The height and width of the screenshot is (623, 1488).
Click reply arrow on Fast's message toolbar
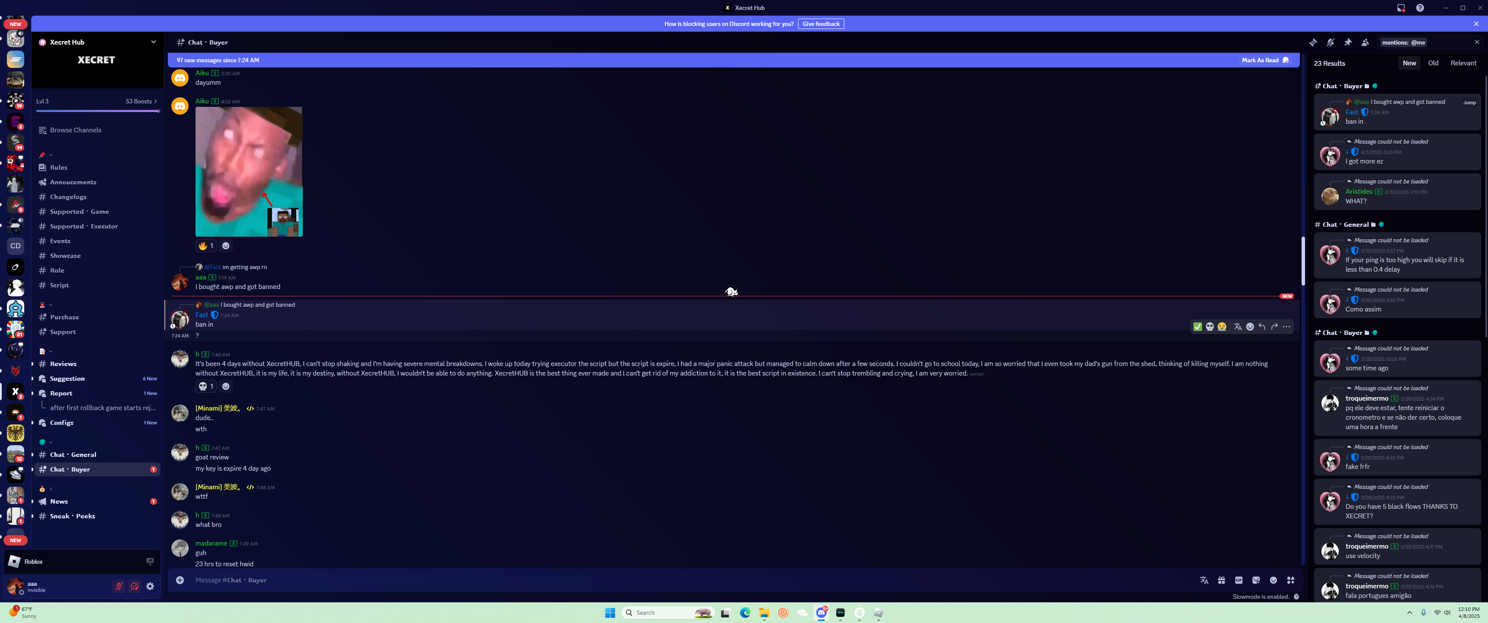coord(1262,327)
